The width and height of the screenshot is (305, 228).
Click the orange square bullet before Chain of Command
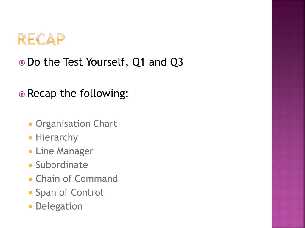(x=30, y=179)
